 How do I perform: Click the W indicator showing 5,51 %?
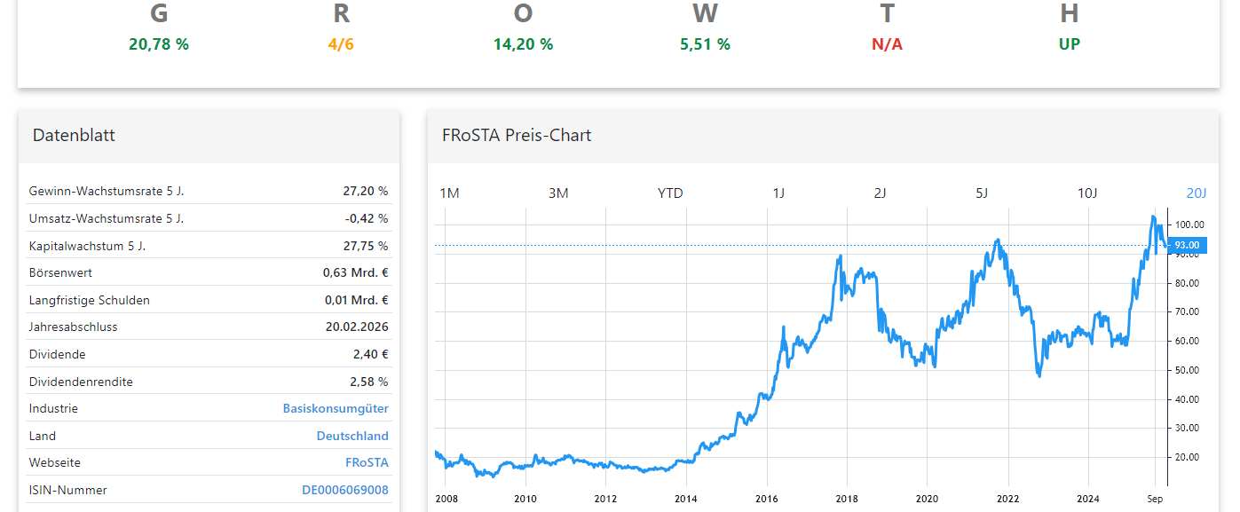[x=705, y=27]
